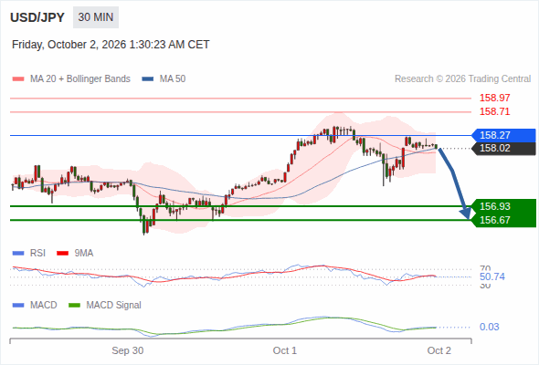539x365 pixels.
Task: Click the Oct 1 date axis label
Action: tap(285, 350)
